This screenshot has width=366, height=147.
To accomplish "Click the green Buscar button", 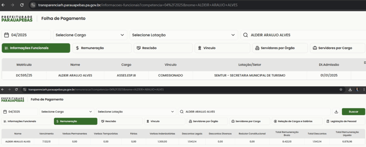I will coord(353,112).
